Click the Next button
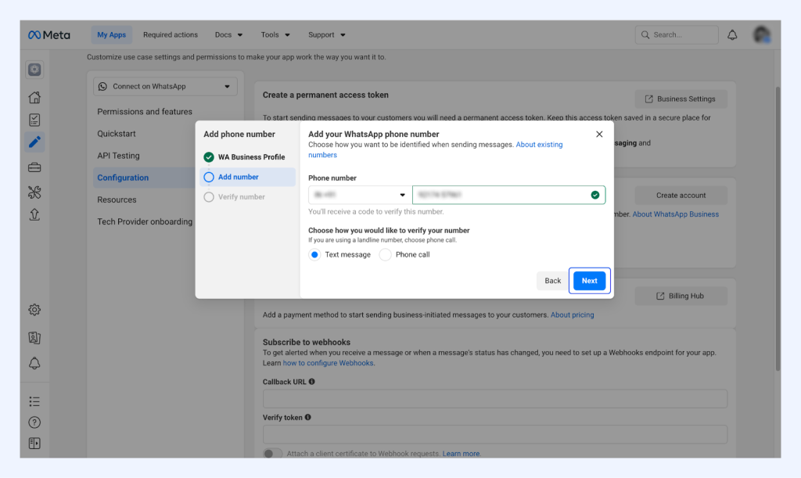The image size is (801, 478). tap(590, 281)
